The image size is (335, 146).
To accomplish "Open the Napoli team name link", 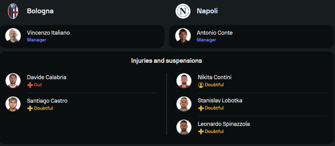I will (x=207, y=11).
